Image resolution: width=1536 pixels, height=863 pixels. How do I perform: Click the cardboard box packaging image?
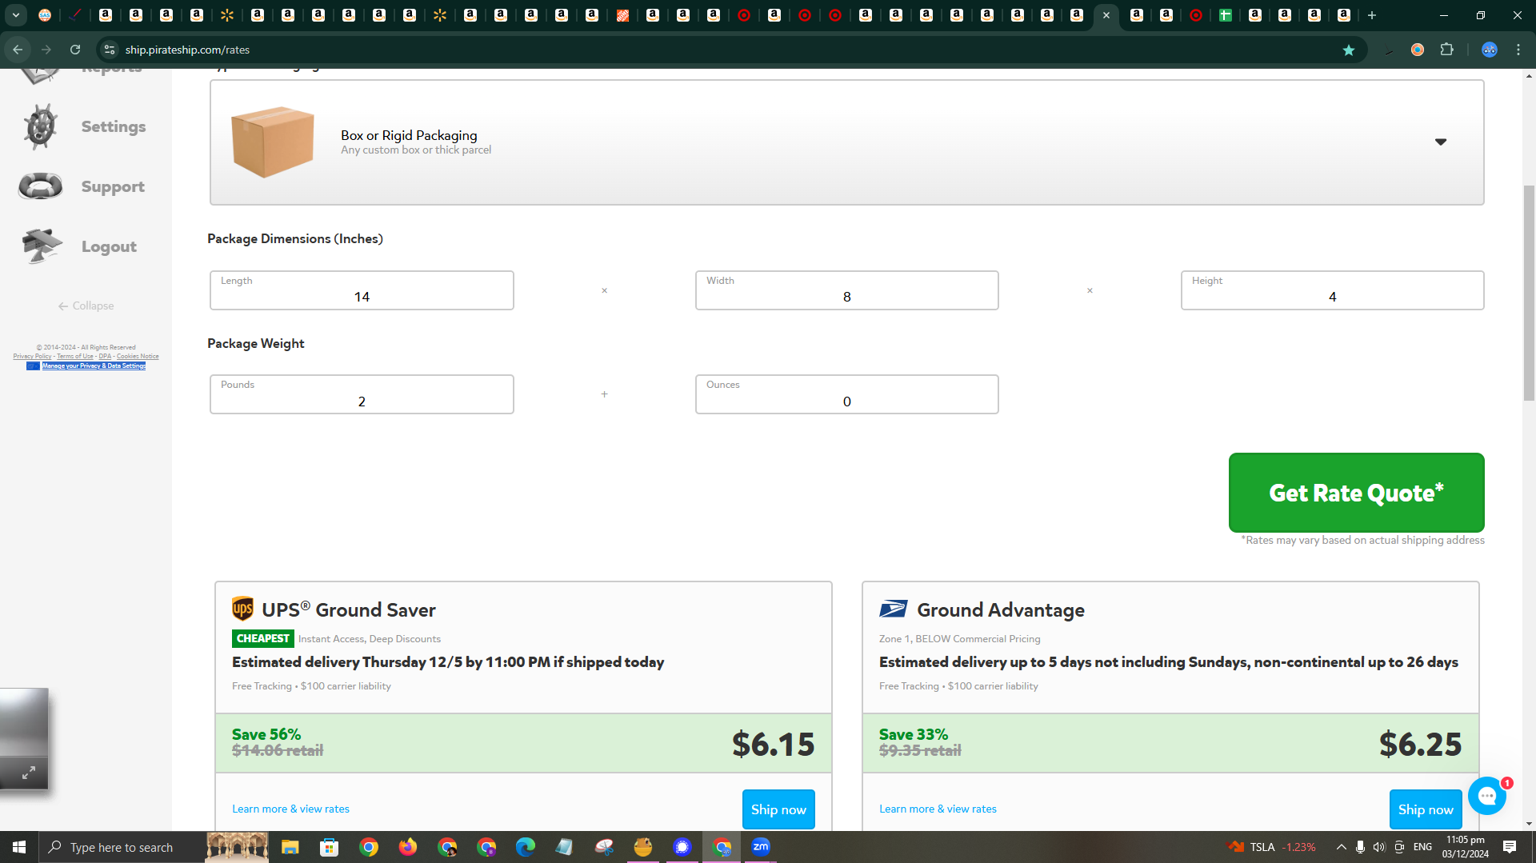[x=272, y=142]
